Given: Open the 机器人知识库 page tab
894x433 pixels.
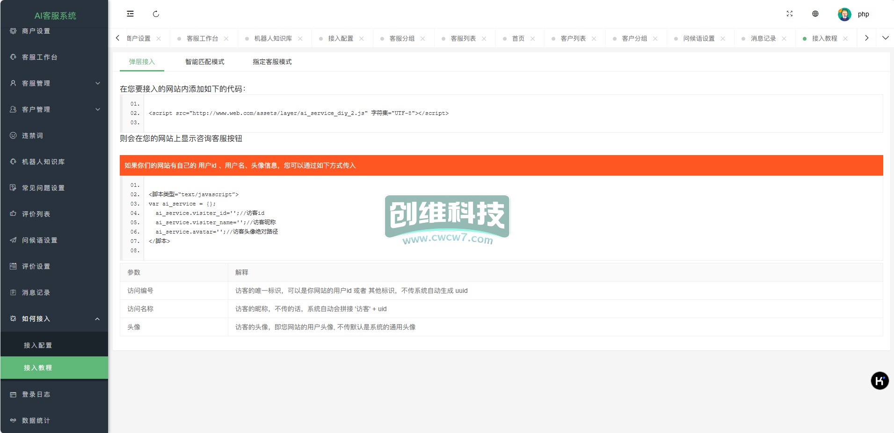Looking at the screenshot, I should [x=273, y=38].
